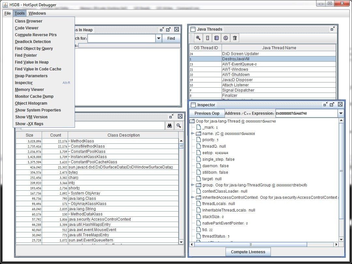Sort histogram by Count column header

pyautogui.click(x=55, y=135)
